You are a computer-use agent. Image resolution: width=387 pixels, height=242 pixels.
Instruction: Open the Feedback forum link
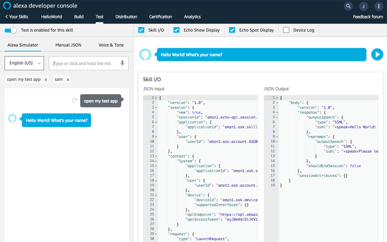[368, 17]
